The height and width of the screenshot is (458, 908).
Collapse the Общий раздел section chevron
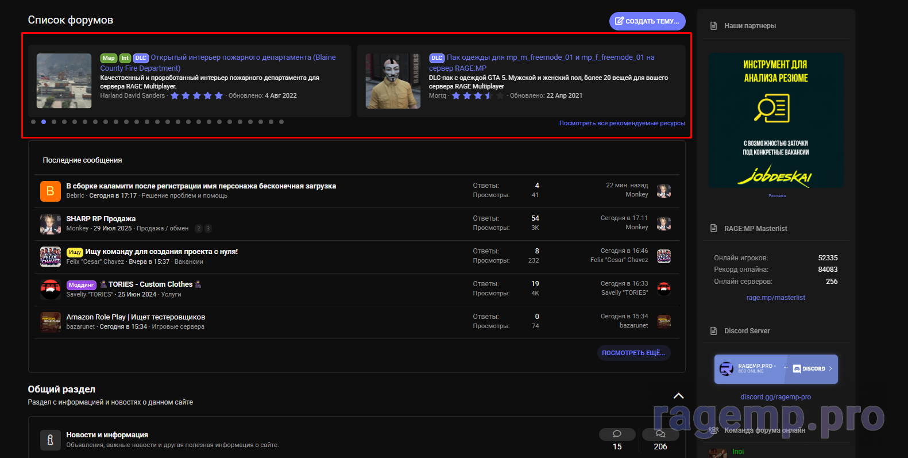[678, 395]
